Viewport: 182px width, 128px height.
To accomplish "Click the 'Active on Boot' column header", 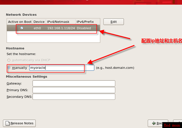I will click(20, 22).
